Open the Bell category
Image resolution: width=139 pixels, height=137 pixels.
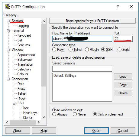click(20, 40)
